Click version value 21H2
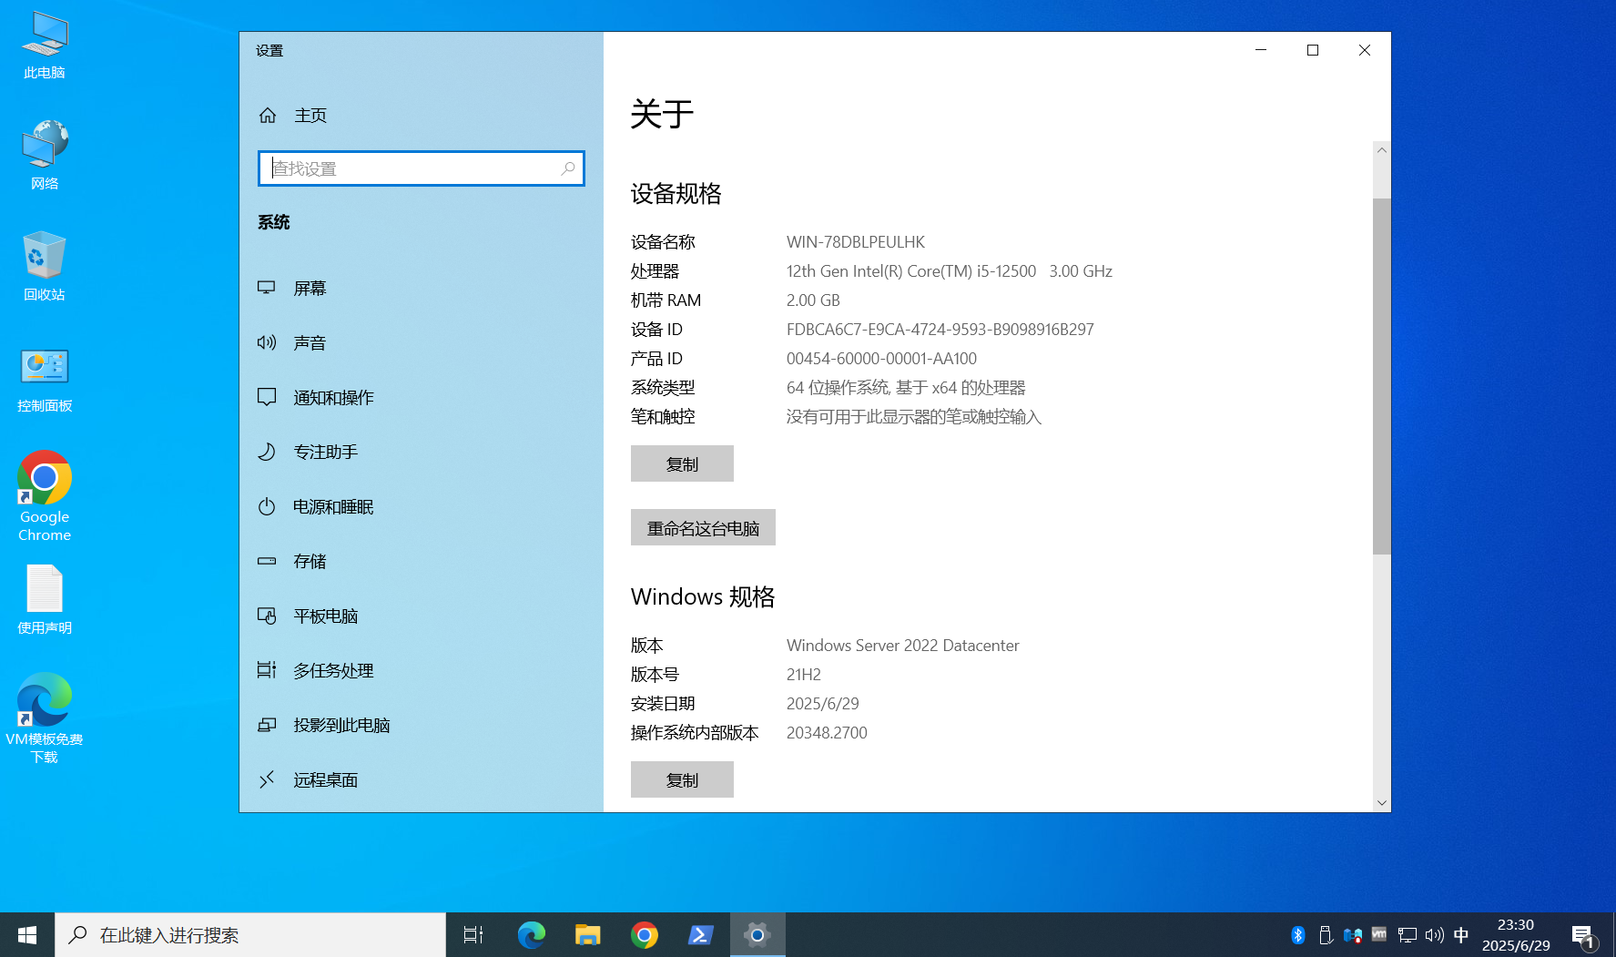 click(x=804, y=675)
